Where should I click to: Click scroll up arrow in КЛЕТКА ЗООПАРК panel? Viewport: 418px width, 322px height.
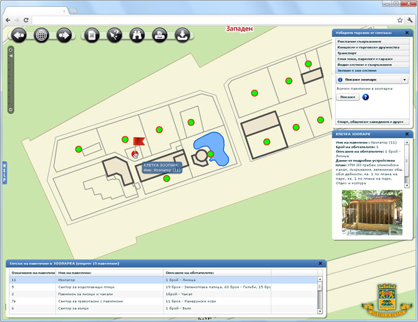[x=407, y=143]
